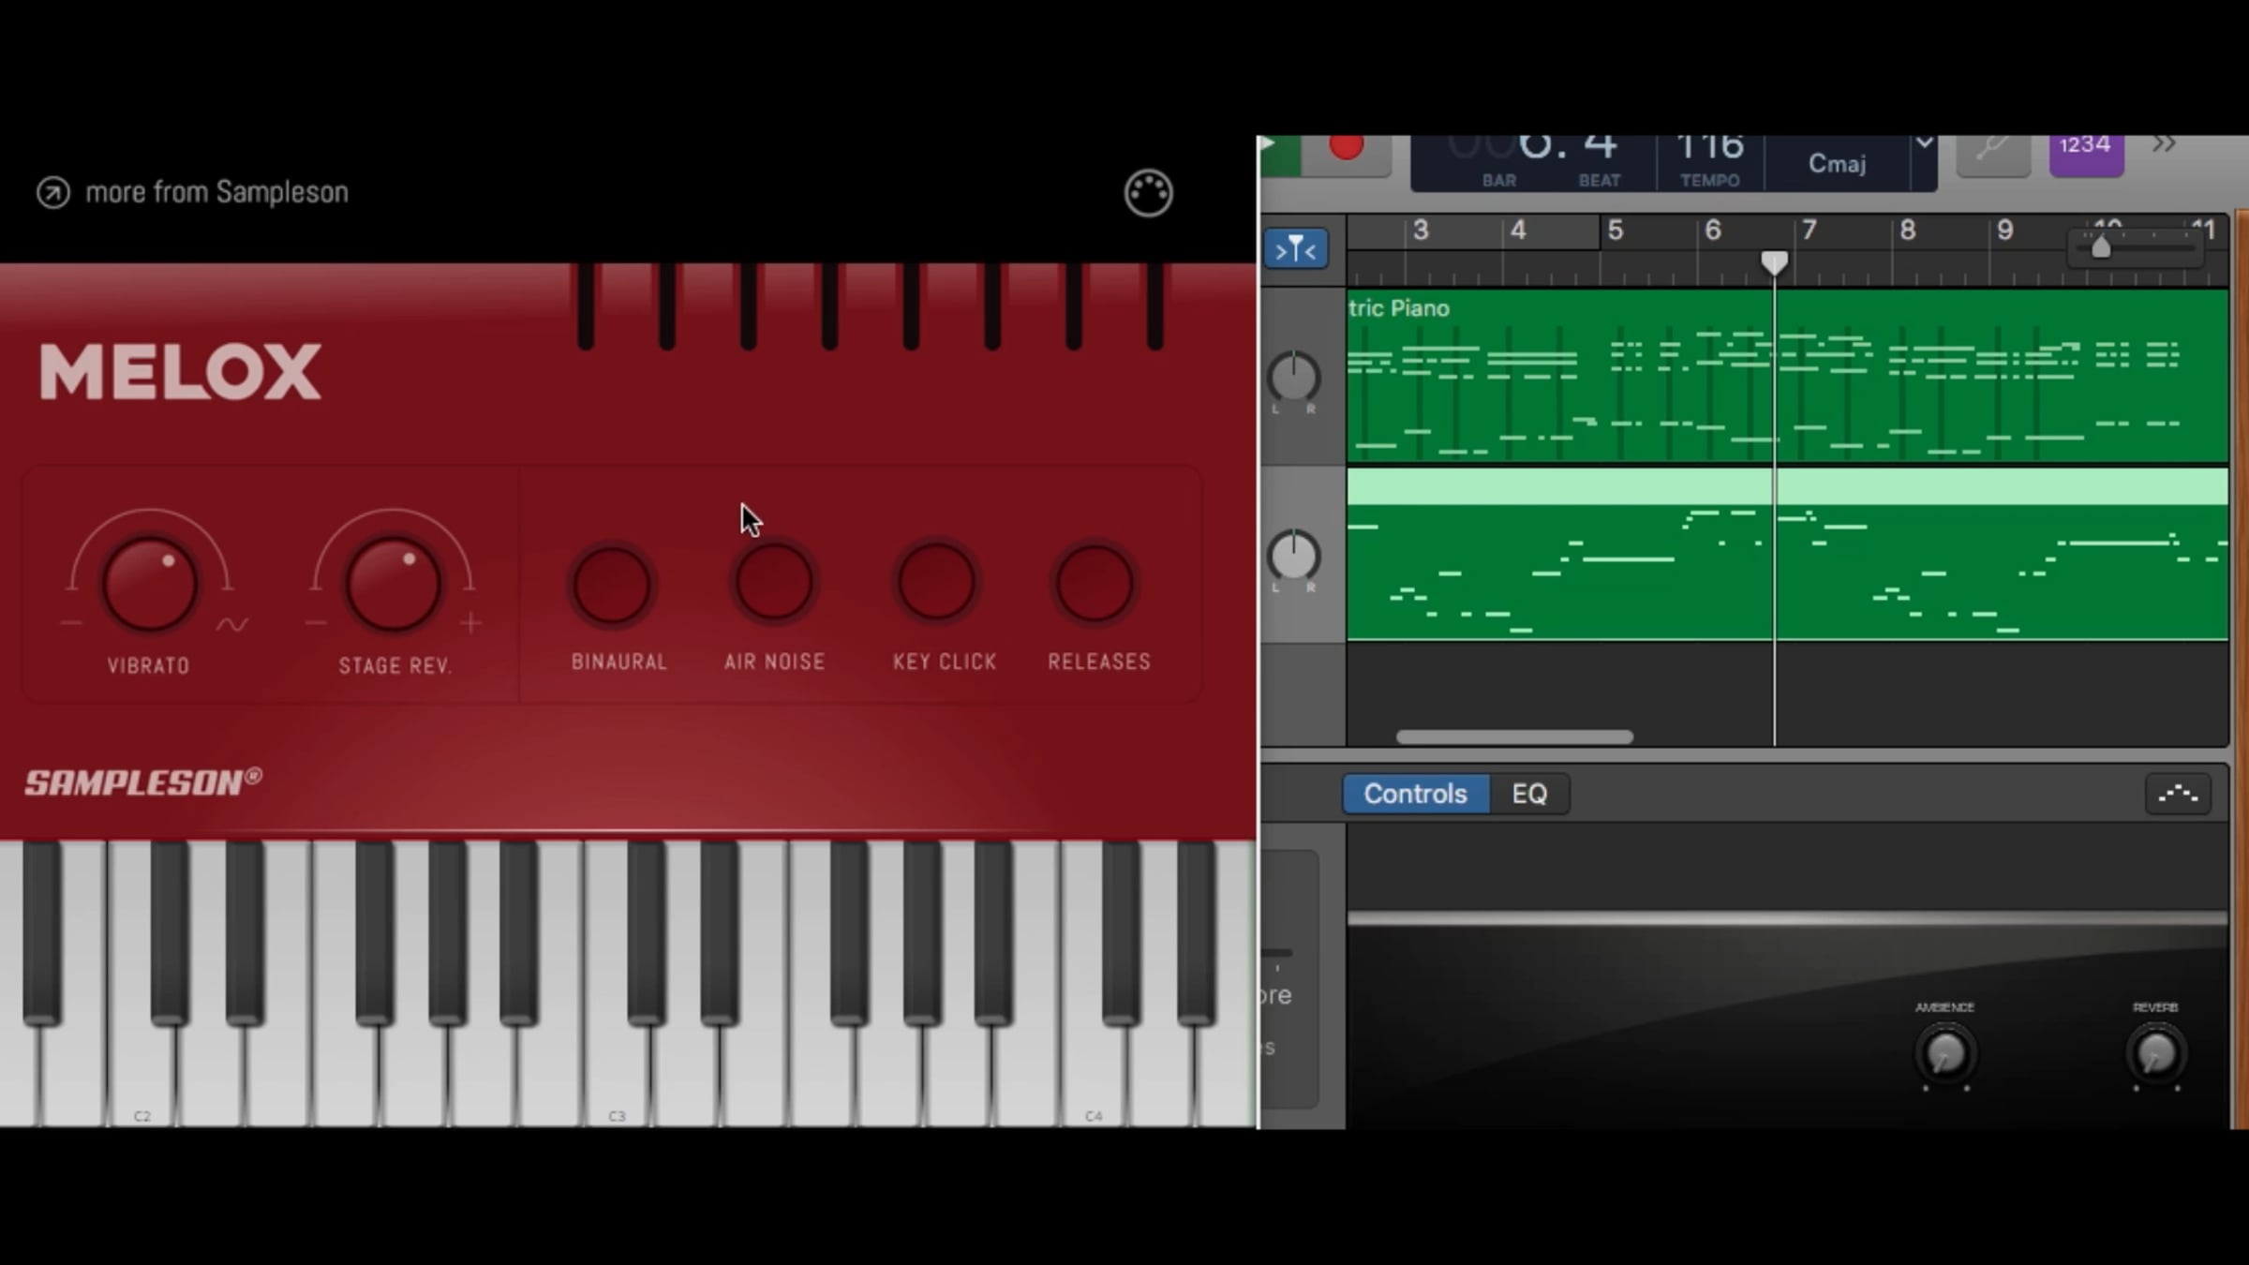Click the arrow icon beside more from Sampleson

pos(53,193)
